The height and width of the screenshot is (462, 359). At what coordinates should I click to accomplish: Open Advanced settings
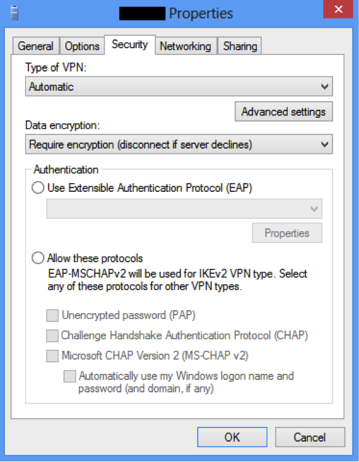point(284,112)
